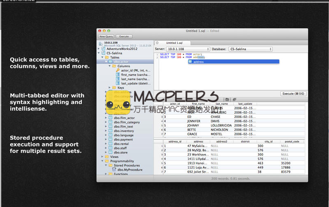Viewport: 329px width, 207px height.
Task: Click the column icon beside last_name
Action: click(118, 79)
